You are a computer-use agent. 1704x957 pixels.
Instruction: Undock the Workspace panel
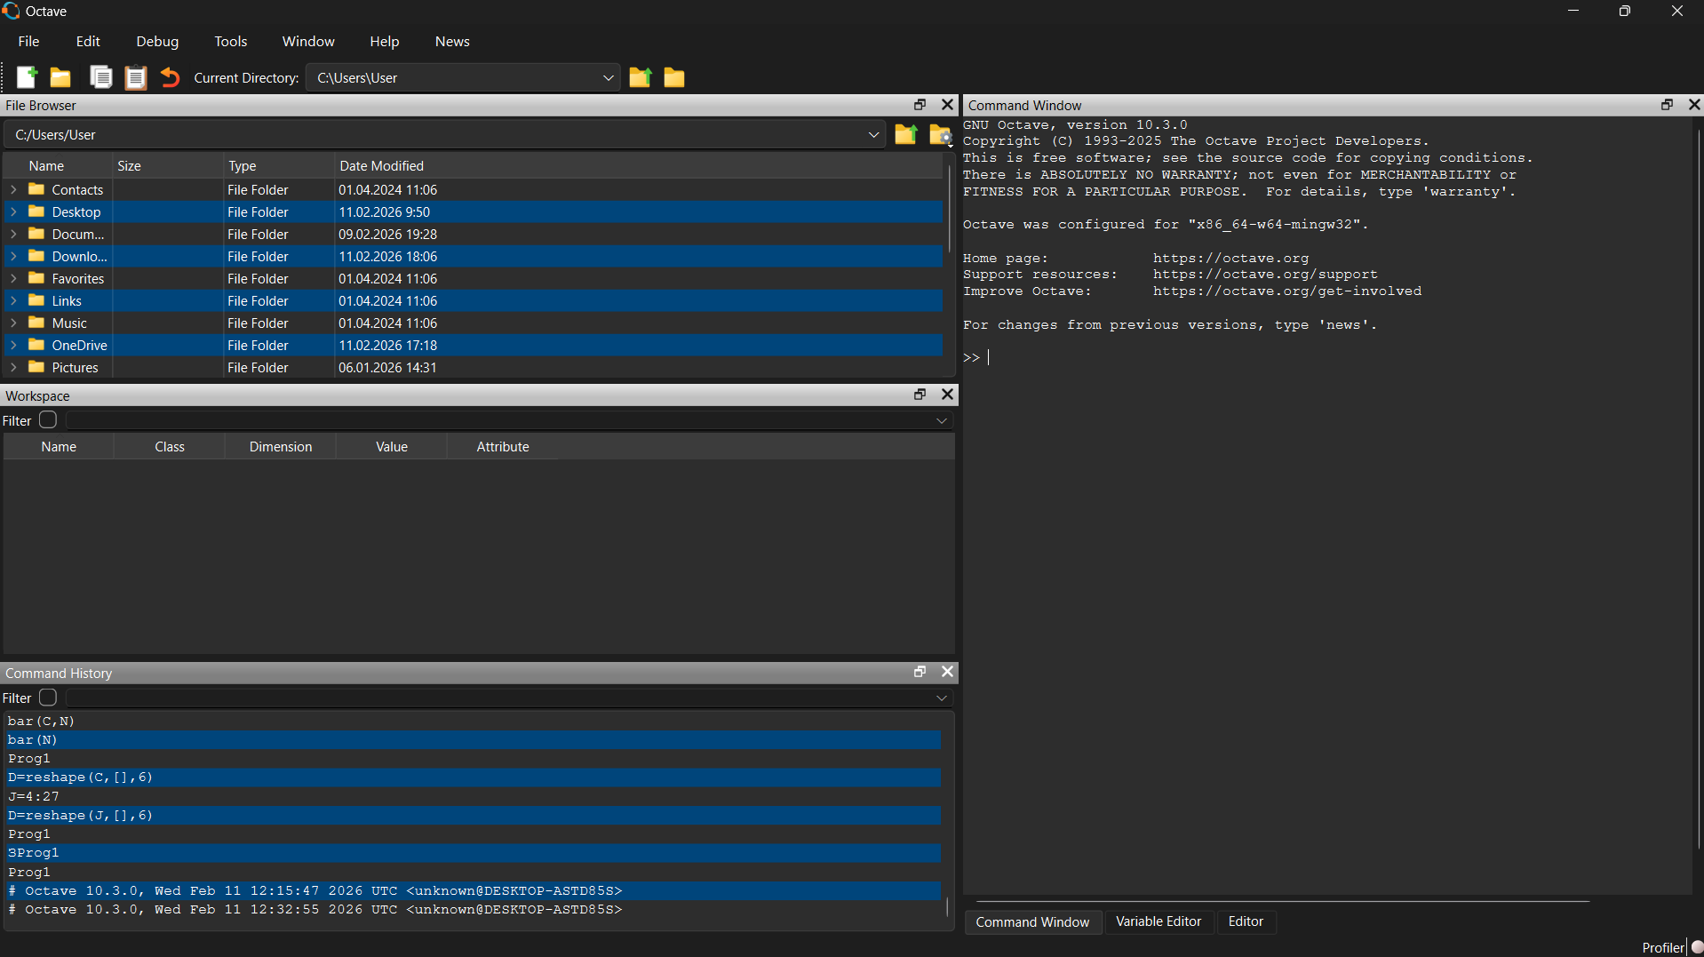(920, 395)
